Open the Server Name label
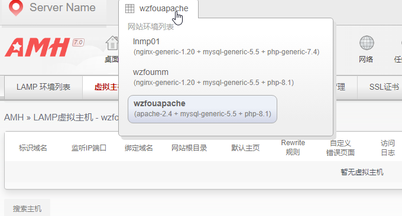Screen dimensions: 402x216 coord(63,8)
